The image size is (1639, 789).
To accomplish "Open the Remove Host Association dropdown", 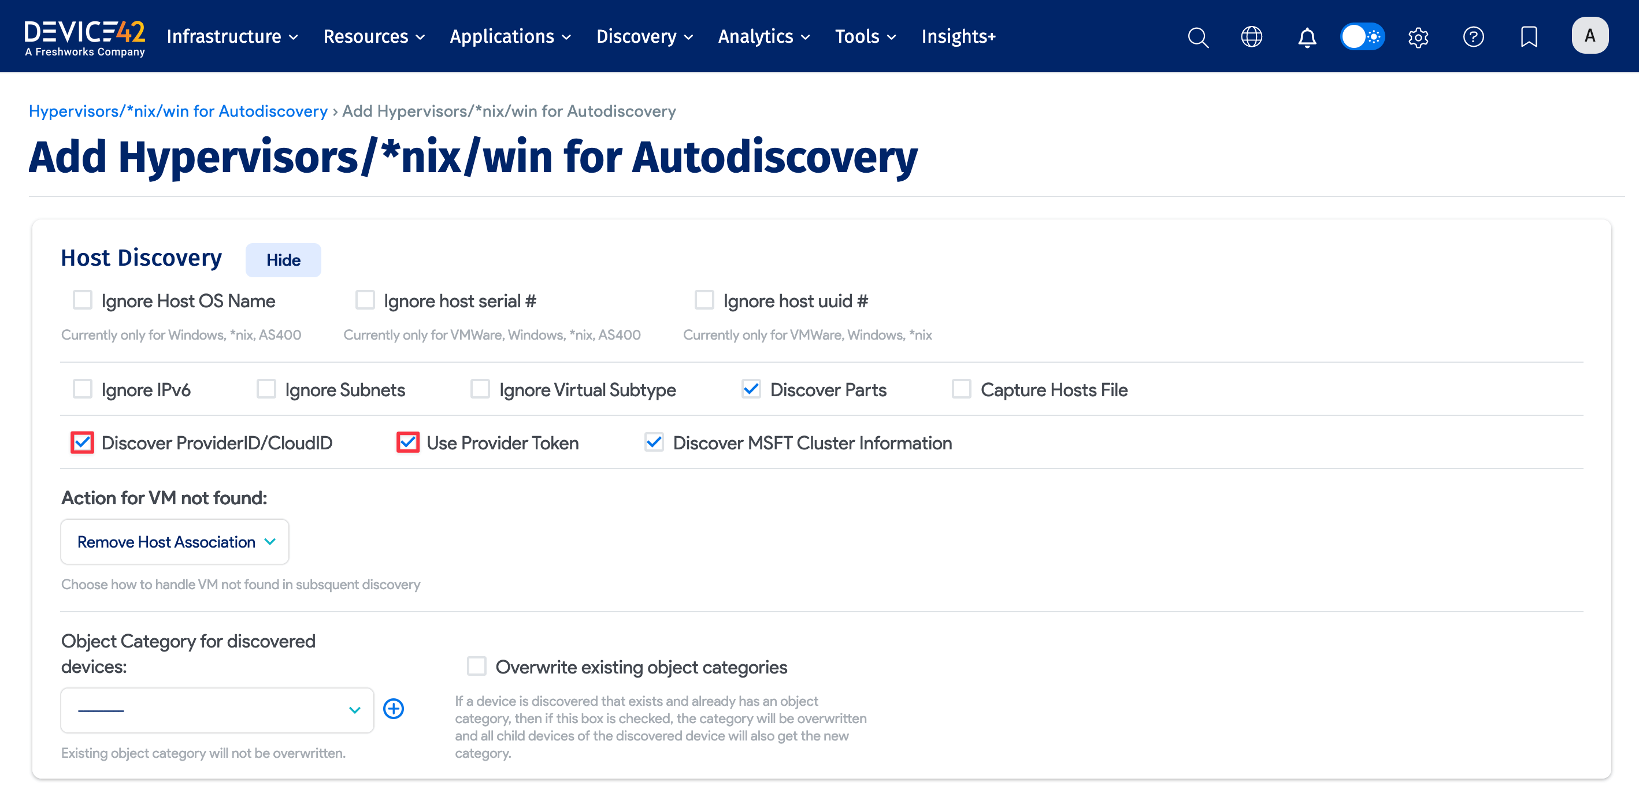I will pyautogui.click(x=174, y=542).
